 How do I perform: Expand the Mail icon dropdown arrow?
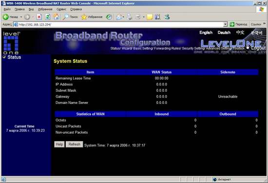point(123,17)
